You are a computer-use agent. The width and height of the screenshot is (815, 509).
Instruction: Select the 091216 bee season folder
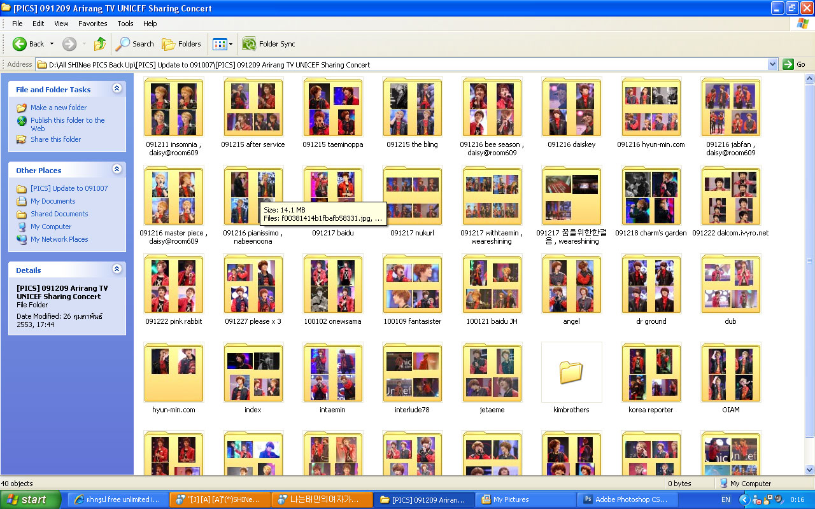pyautogui.click(x=492, y=108)
